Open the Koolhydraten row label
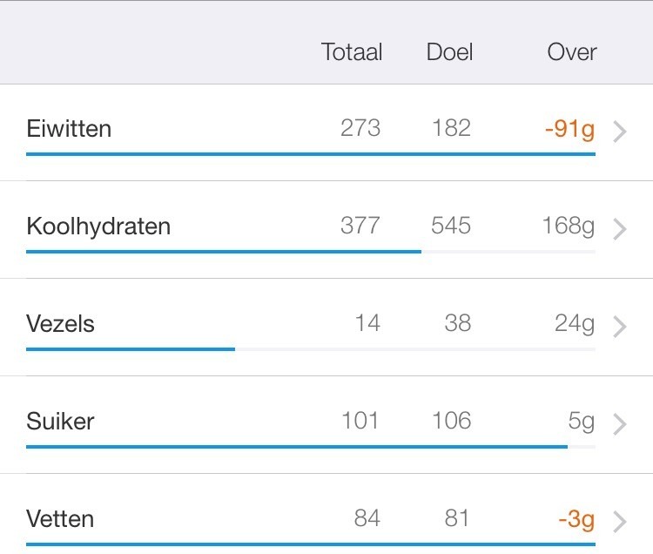The width and height of the screenshot is (653, 554). pyautogui.click(x=98, y=226)
